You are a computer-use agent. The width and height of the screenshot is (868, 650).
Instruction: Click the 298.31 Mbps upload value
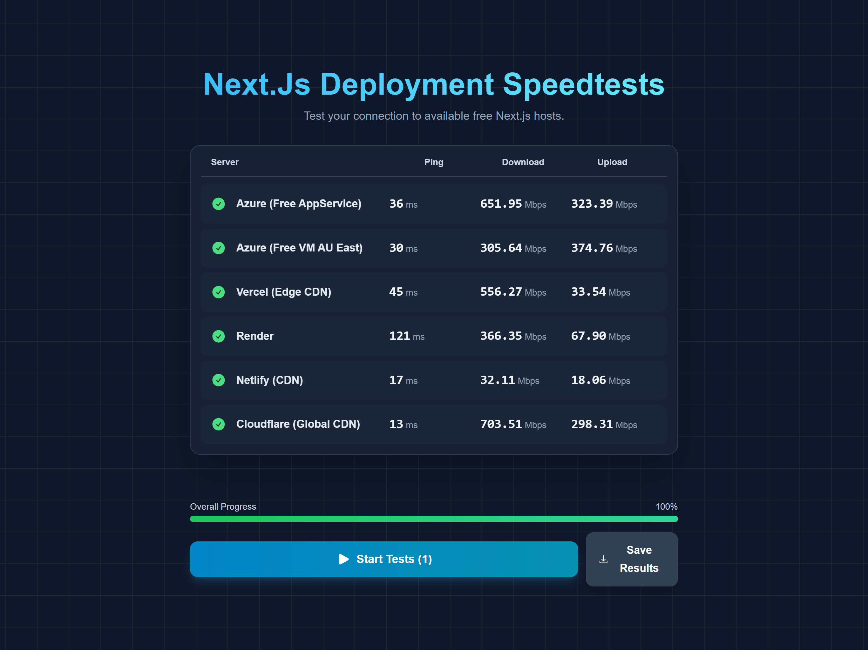coord(604,424)
